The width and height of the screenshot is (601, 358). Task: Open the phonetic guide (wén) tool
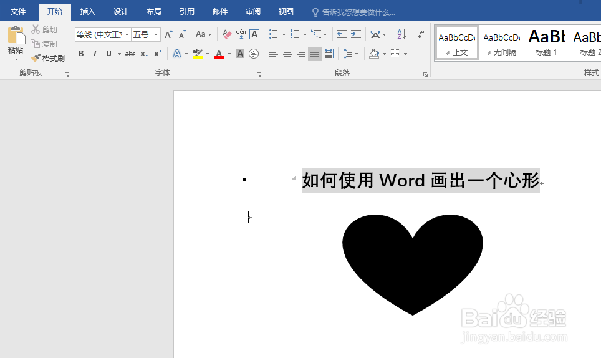241,34
